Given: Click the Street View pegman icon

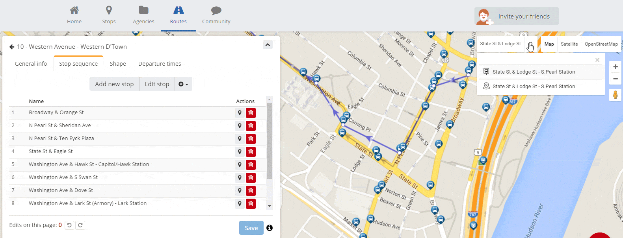Looking at the screenshot, I should [x=615, y=95].
